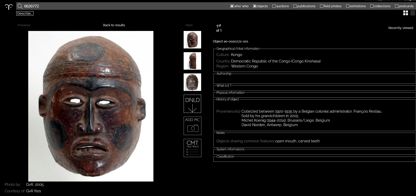Click Back to results link
This screenshot has width=416, height=196.
(x=114, y=25)
